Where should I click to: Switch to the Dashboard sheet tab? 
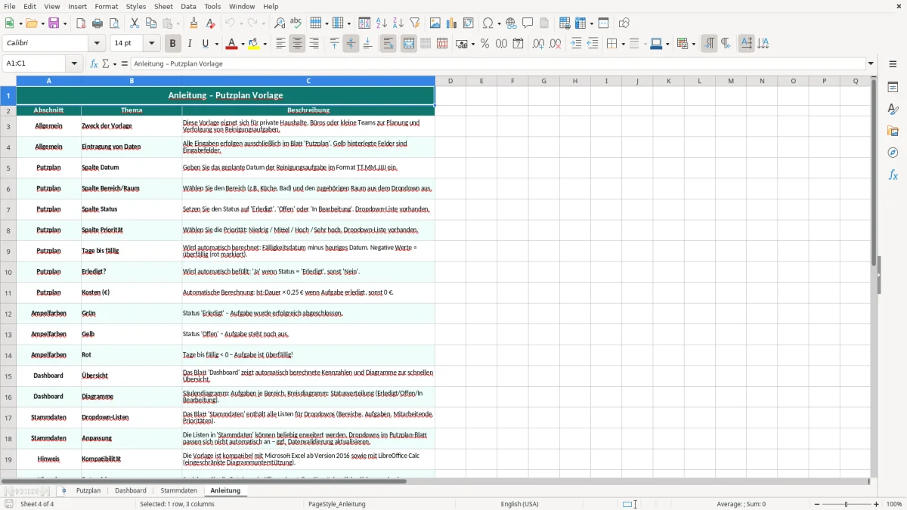[131, 490]
